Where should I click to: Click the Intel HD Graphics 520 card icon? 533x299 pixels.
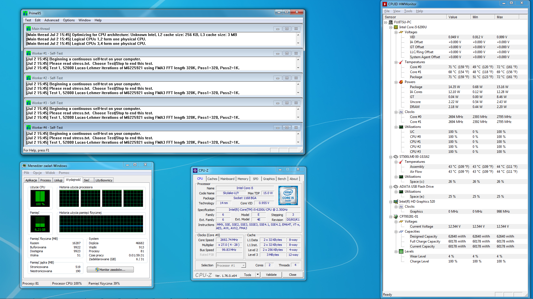click(x=396, y=202)
